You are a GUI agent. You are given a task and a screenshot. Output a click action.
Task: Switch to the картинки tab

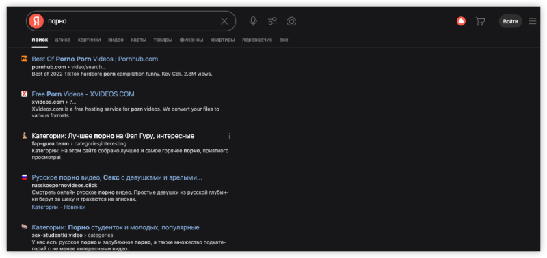click(x=90, y=40)
